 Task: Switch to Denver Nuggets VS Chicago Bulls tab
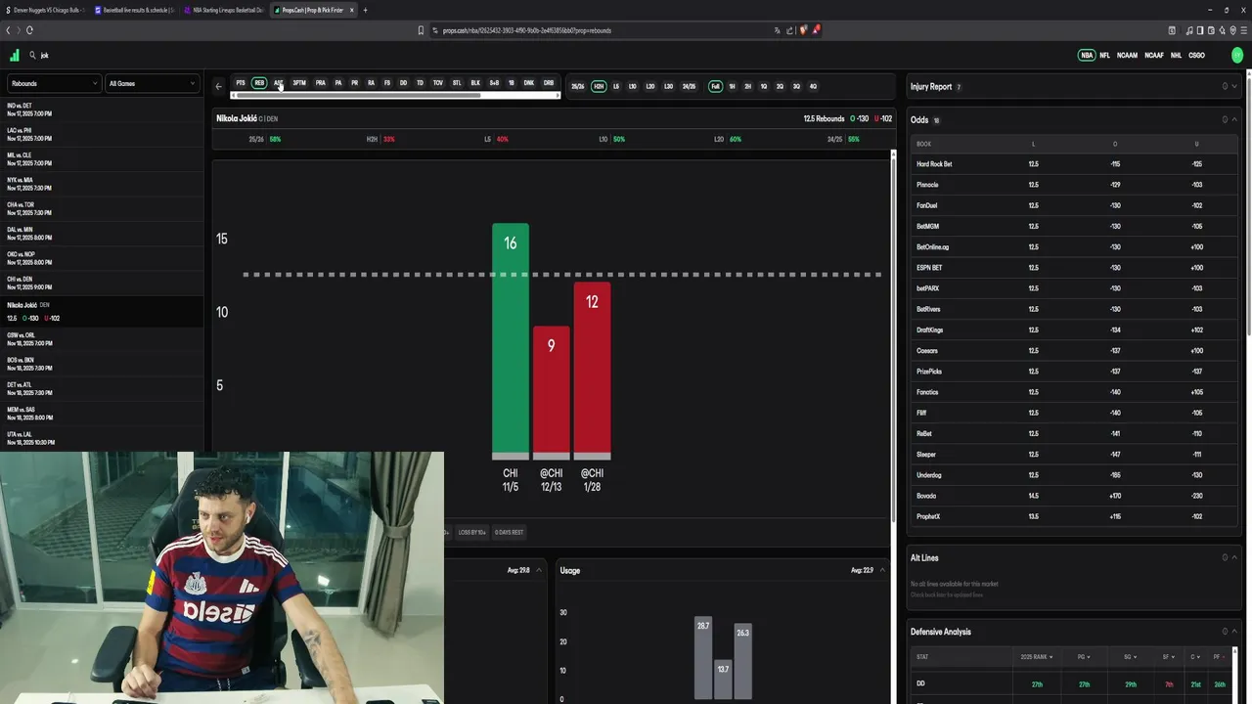click(x=45, y=10)
